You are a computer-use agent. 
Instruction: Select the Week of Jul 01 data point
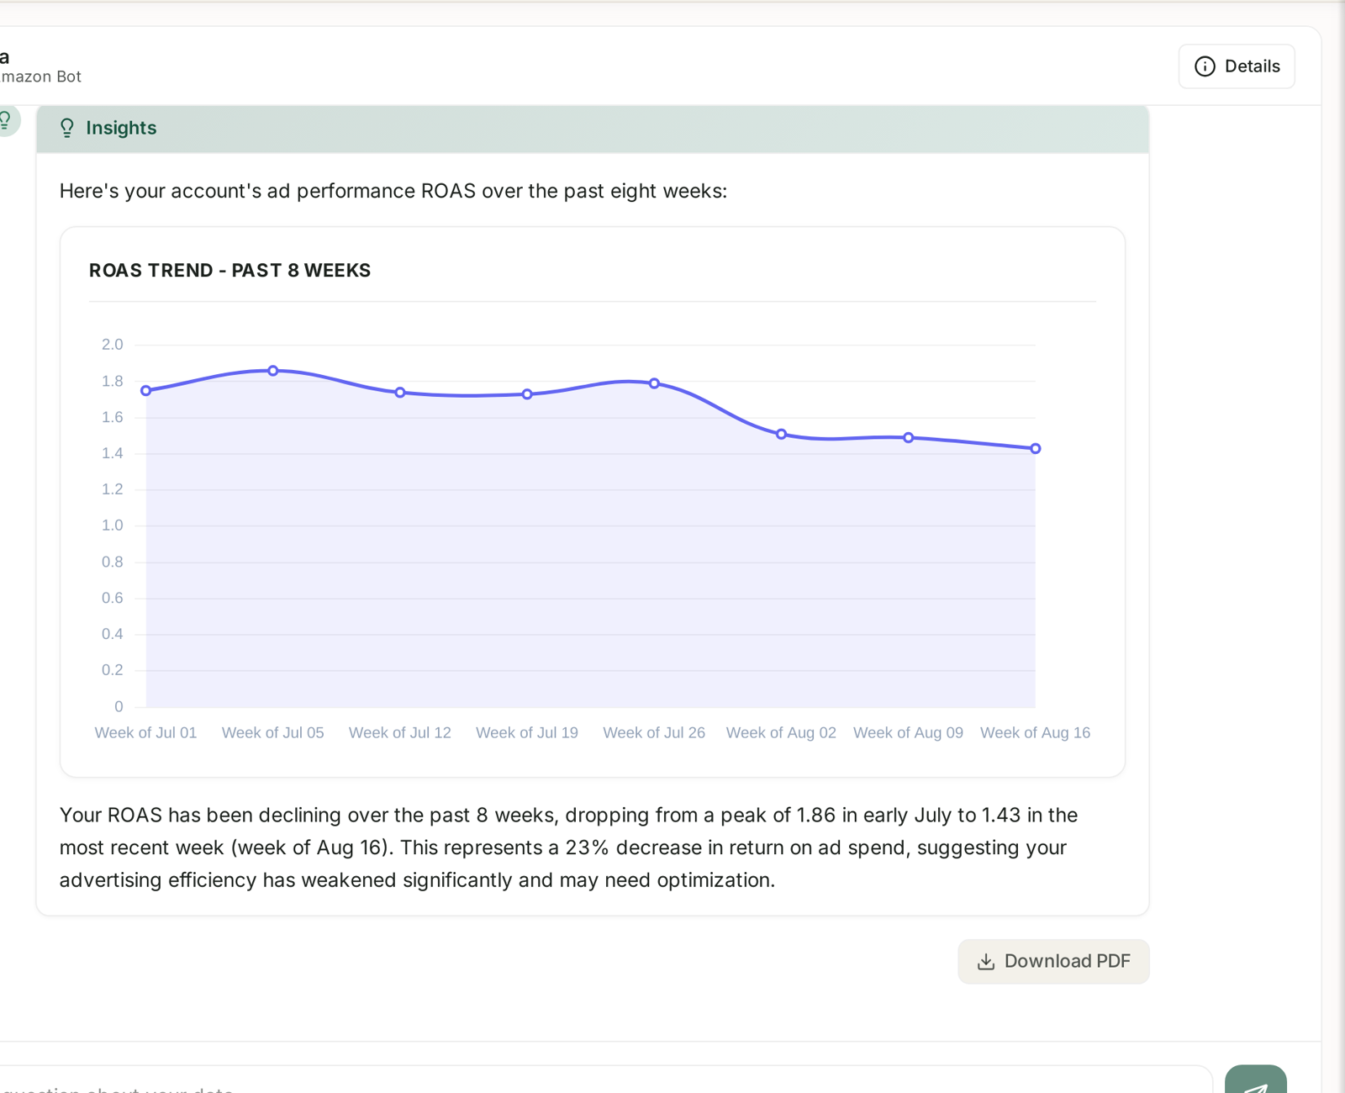coord(146,391)
